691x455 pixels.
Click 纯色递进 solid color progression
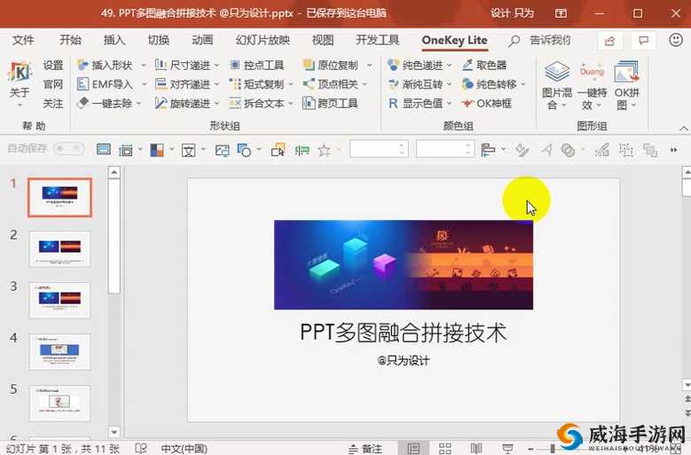(415, 65)
